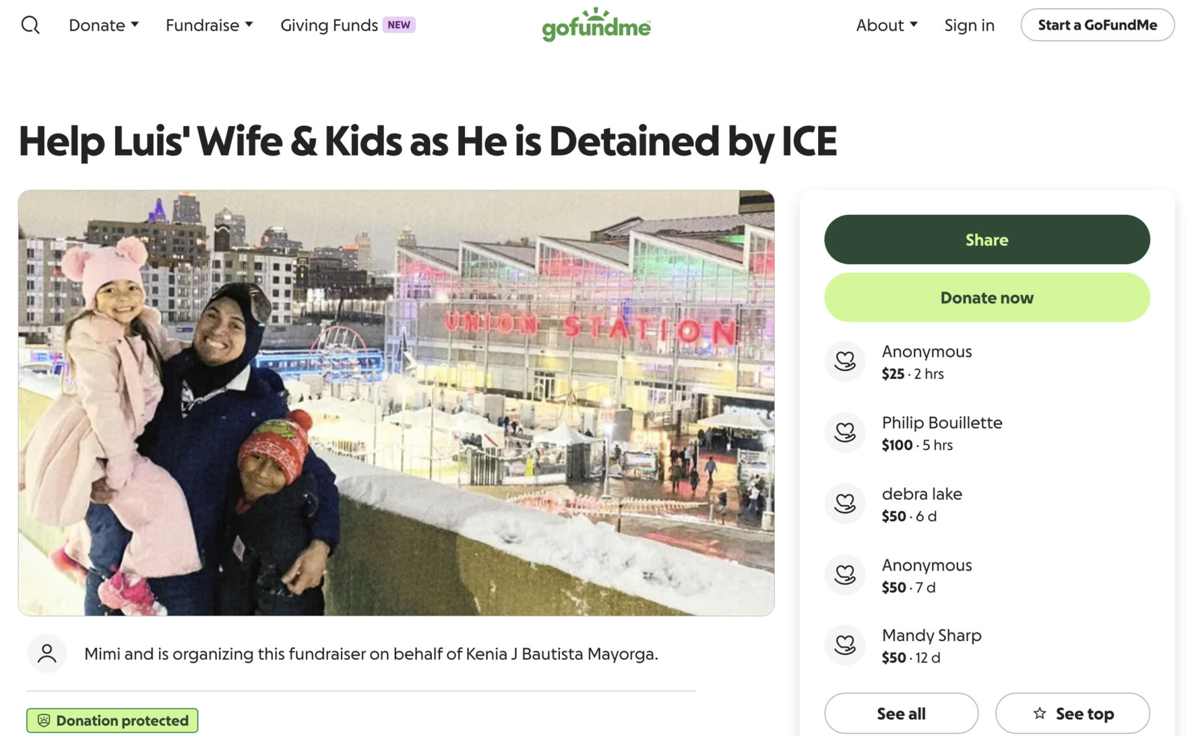This screenshot has height=736, width=1186.
Task: Click the search magnifier icon
Action: 31,25
